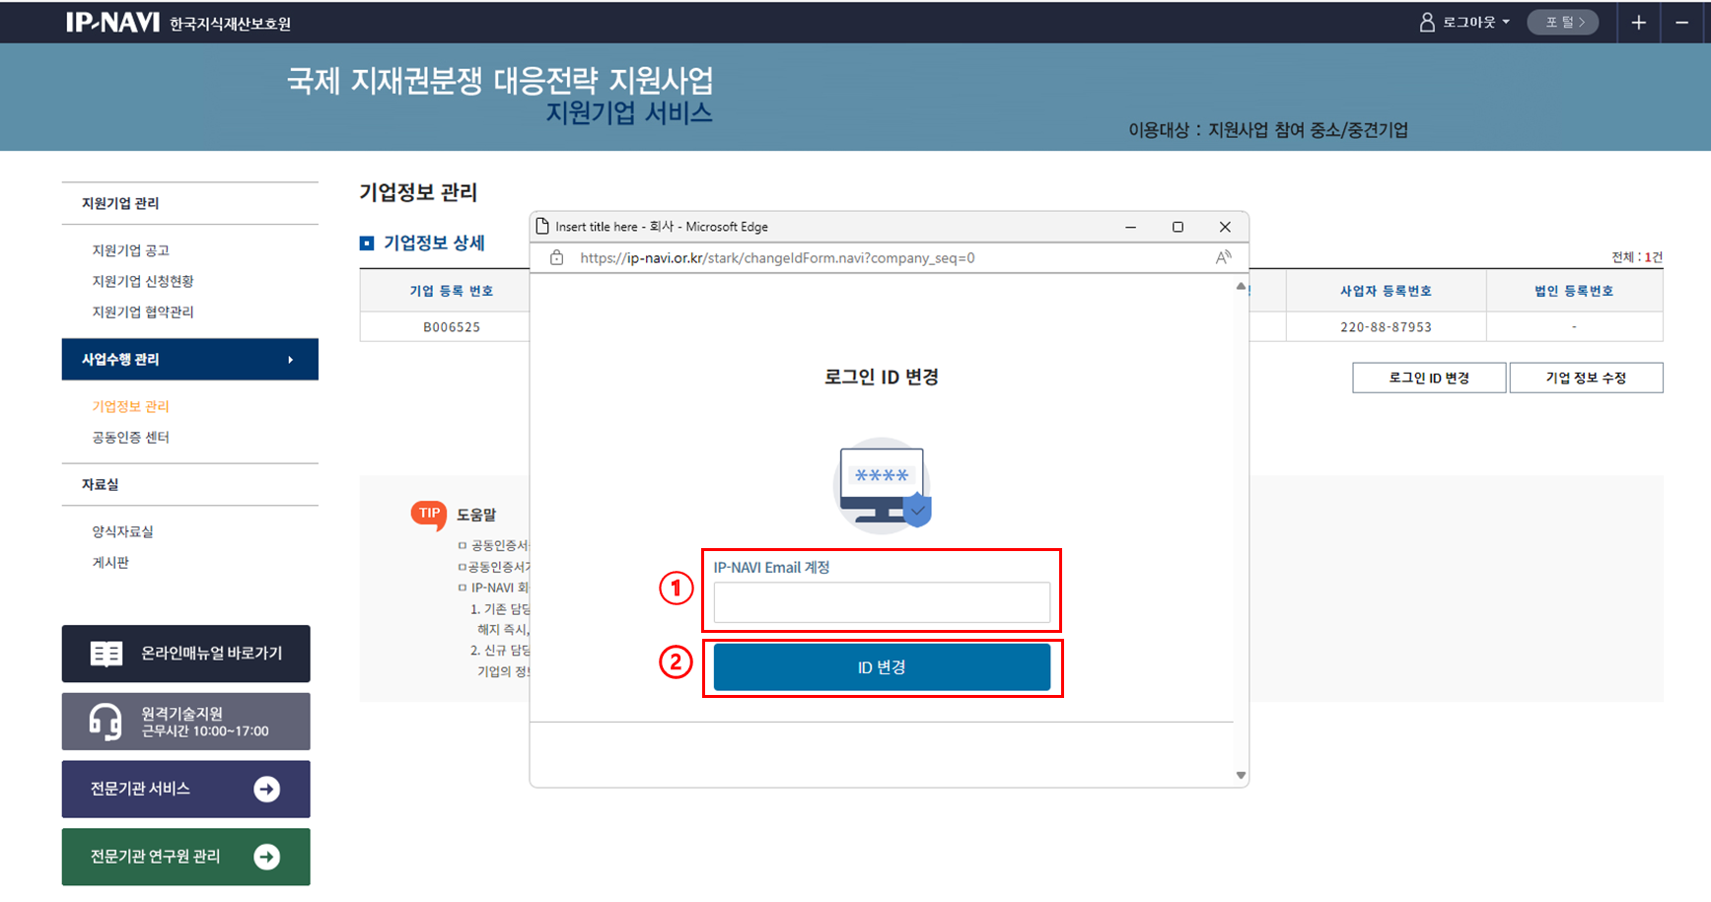Image resolution: width=1711 pixels, height=902 pixels.
Task: Maximize the Edge popup window
Action: pos(1177,227)
